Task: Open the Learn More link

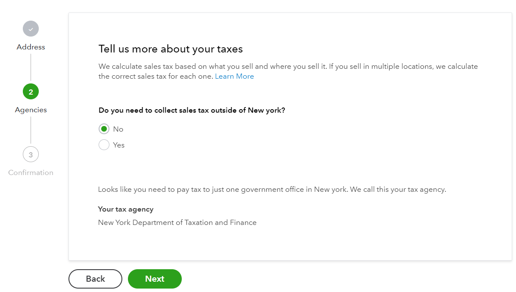Action: pos(234,76)
